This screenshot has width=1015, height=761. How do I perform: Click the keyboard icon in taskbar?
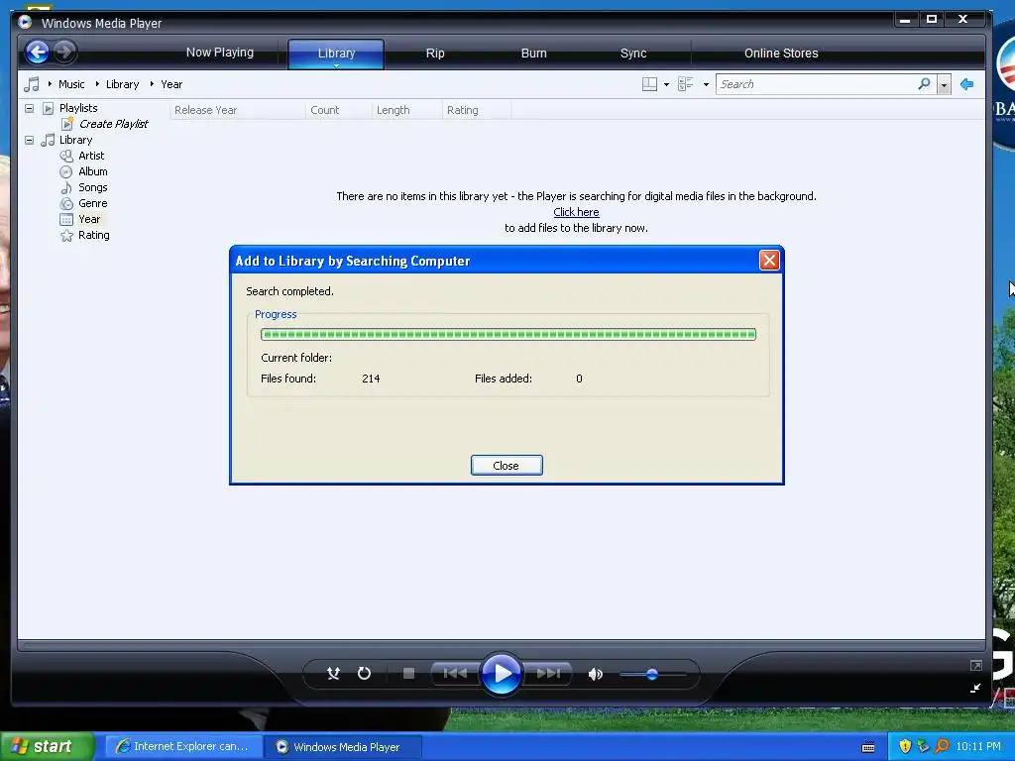click(x=868, y=747)
